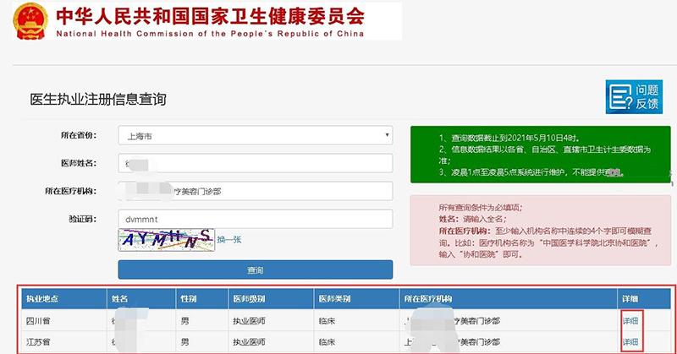Select the 四川省 cell in results

point(39,321)
